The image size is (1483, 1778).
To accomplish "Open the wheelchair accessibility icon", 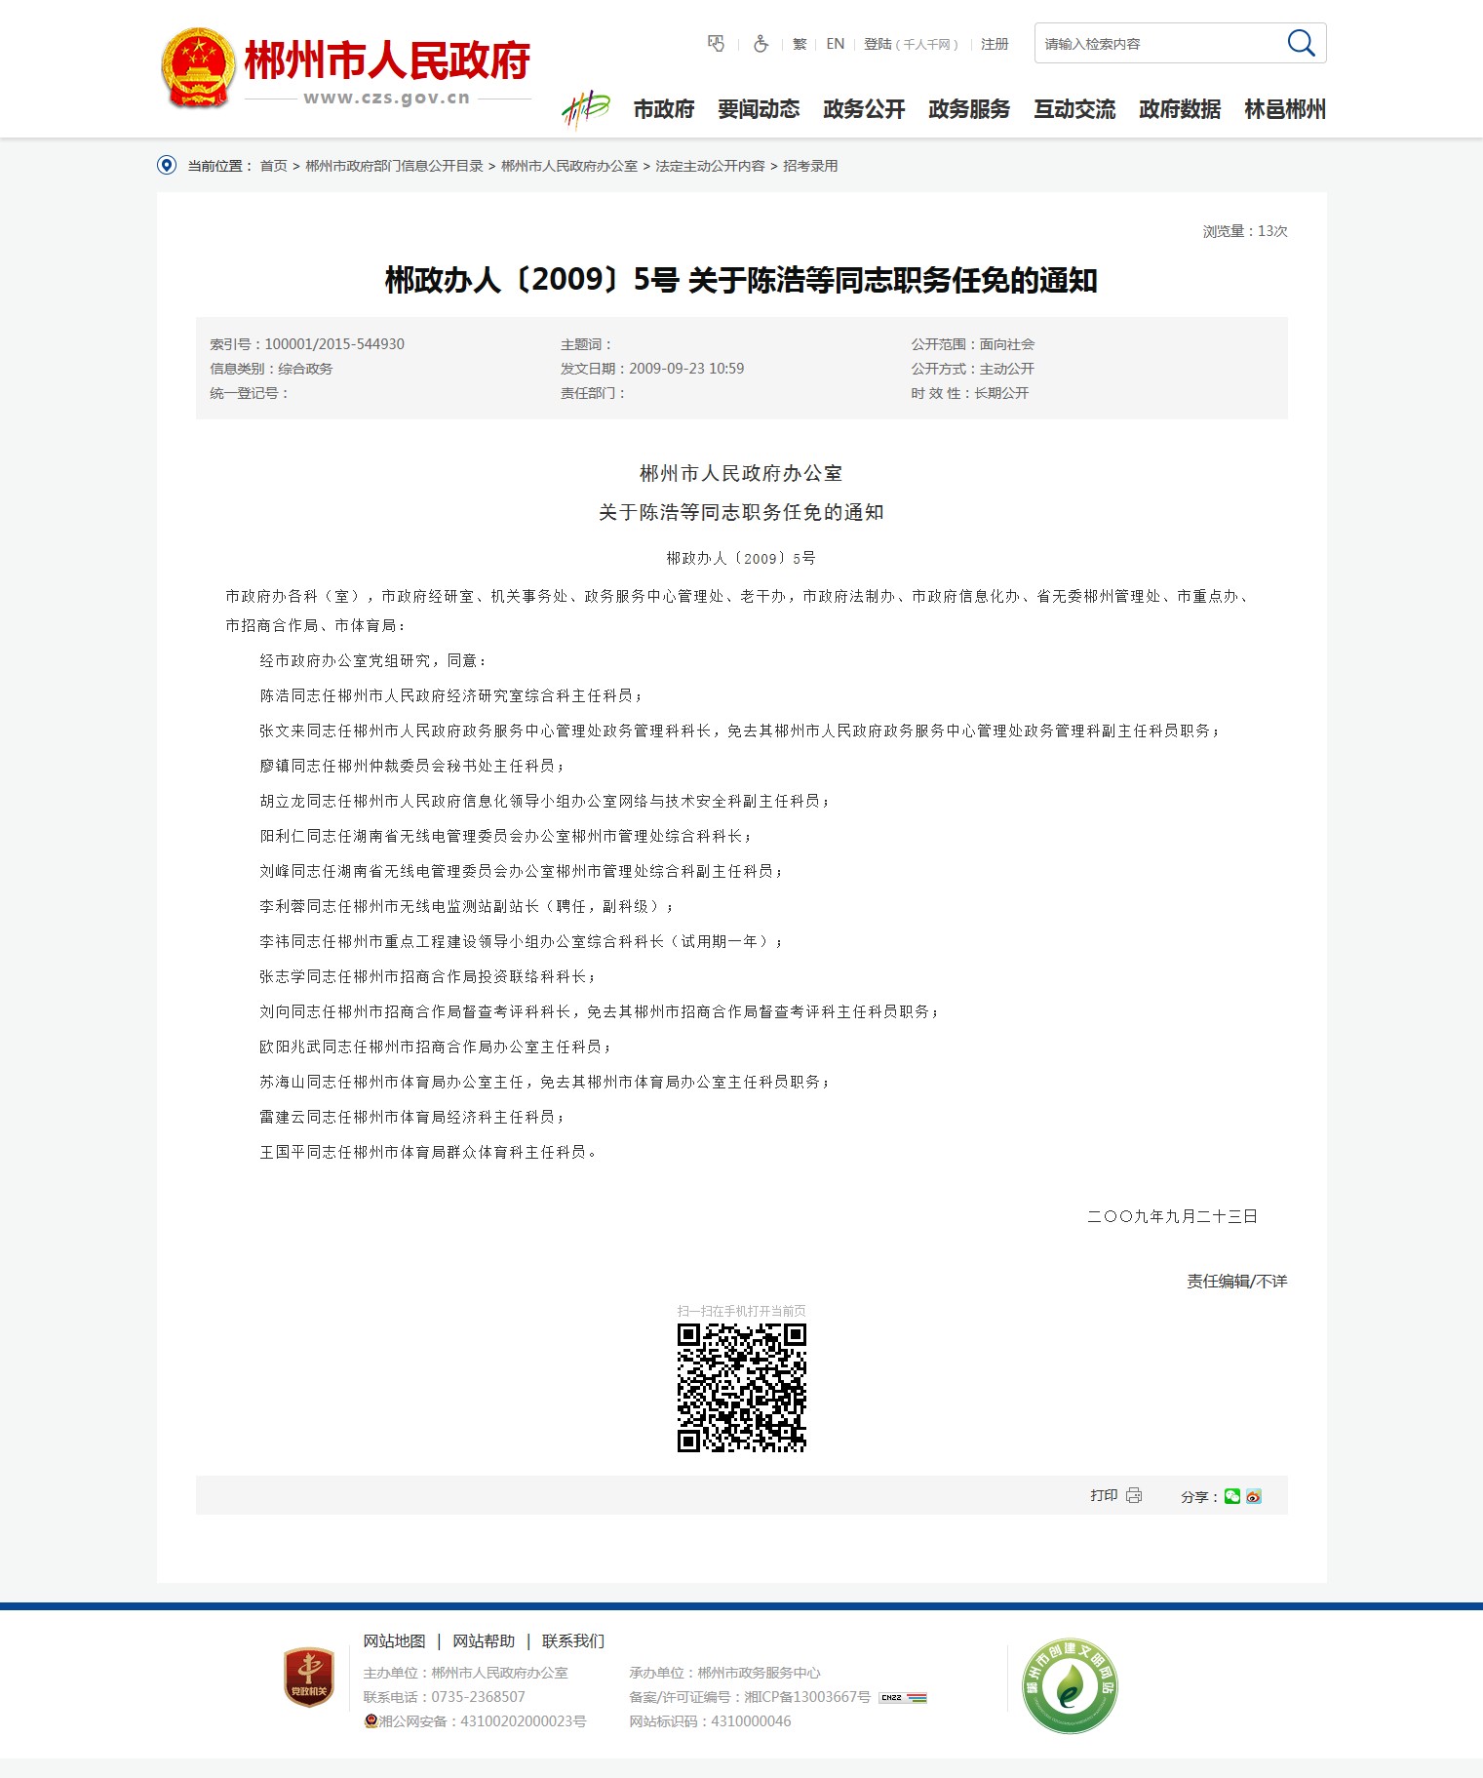I will (761, 44).
